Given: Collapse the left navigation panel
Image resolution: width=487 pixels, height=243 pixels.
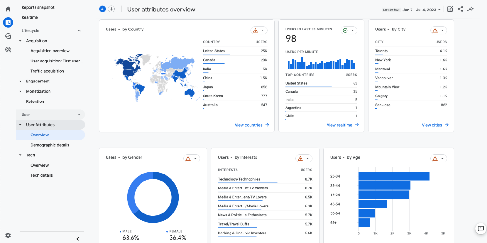Looking at the screenshot, I should [77, 239].
